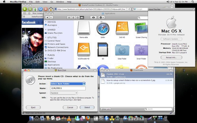Click Clear List in Downloads window

tap(106, 109)
